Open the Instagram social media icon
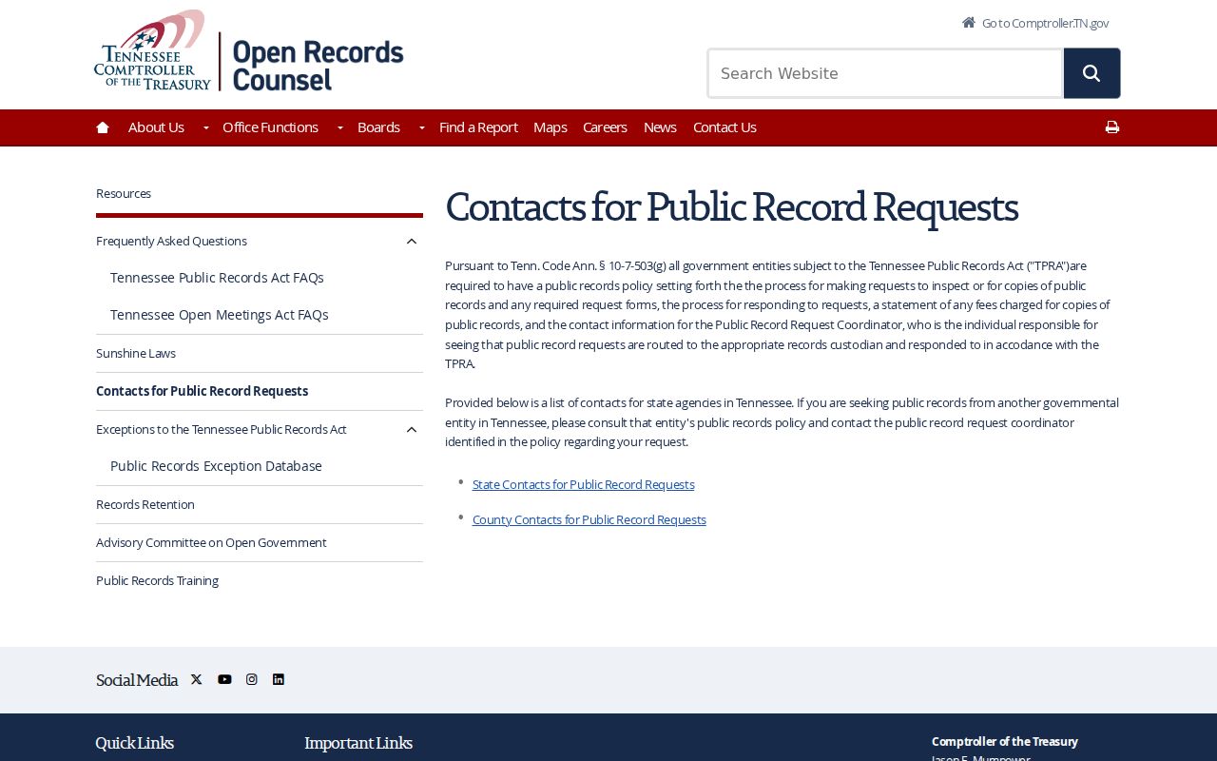This screenshot has height=761, width=1217. pyautogui.click(x=252, y=679)
